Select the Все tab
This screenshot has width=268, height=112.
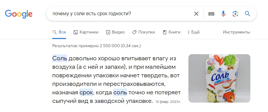[59, 32]
